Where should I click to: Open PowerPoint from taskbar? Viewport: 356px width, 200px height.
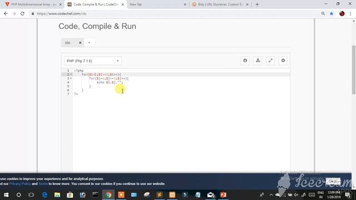coord(223,195)
